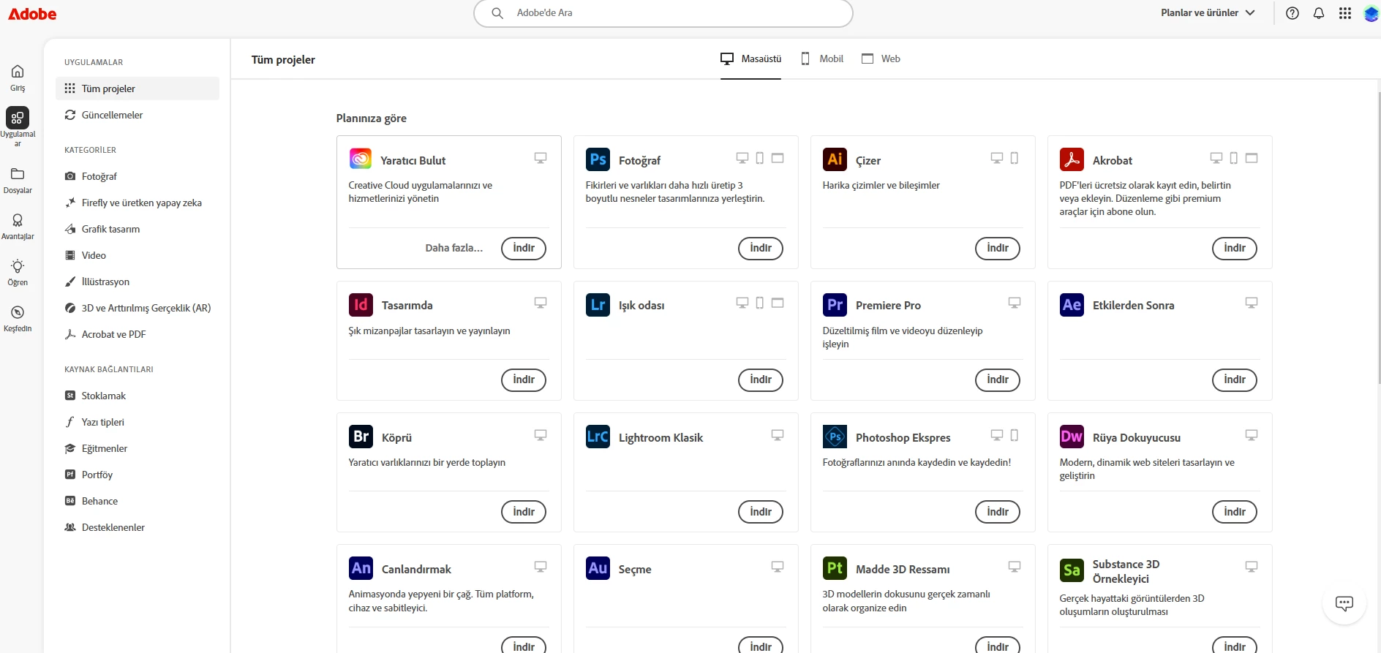Open the notifications bell
The image size is (1381, 653).
[1319, 13]
